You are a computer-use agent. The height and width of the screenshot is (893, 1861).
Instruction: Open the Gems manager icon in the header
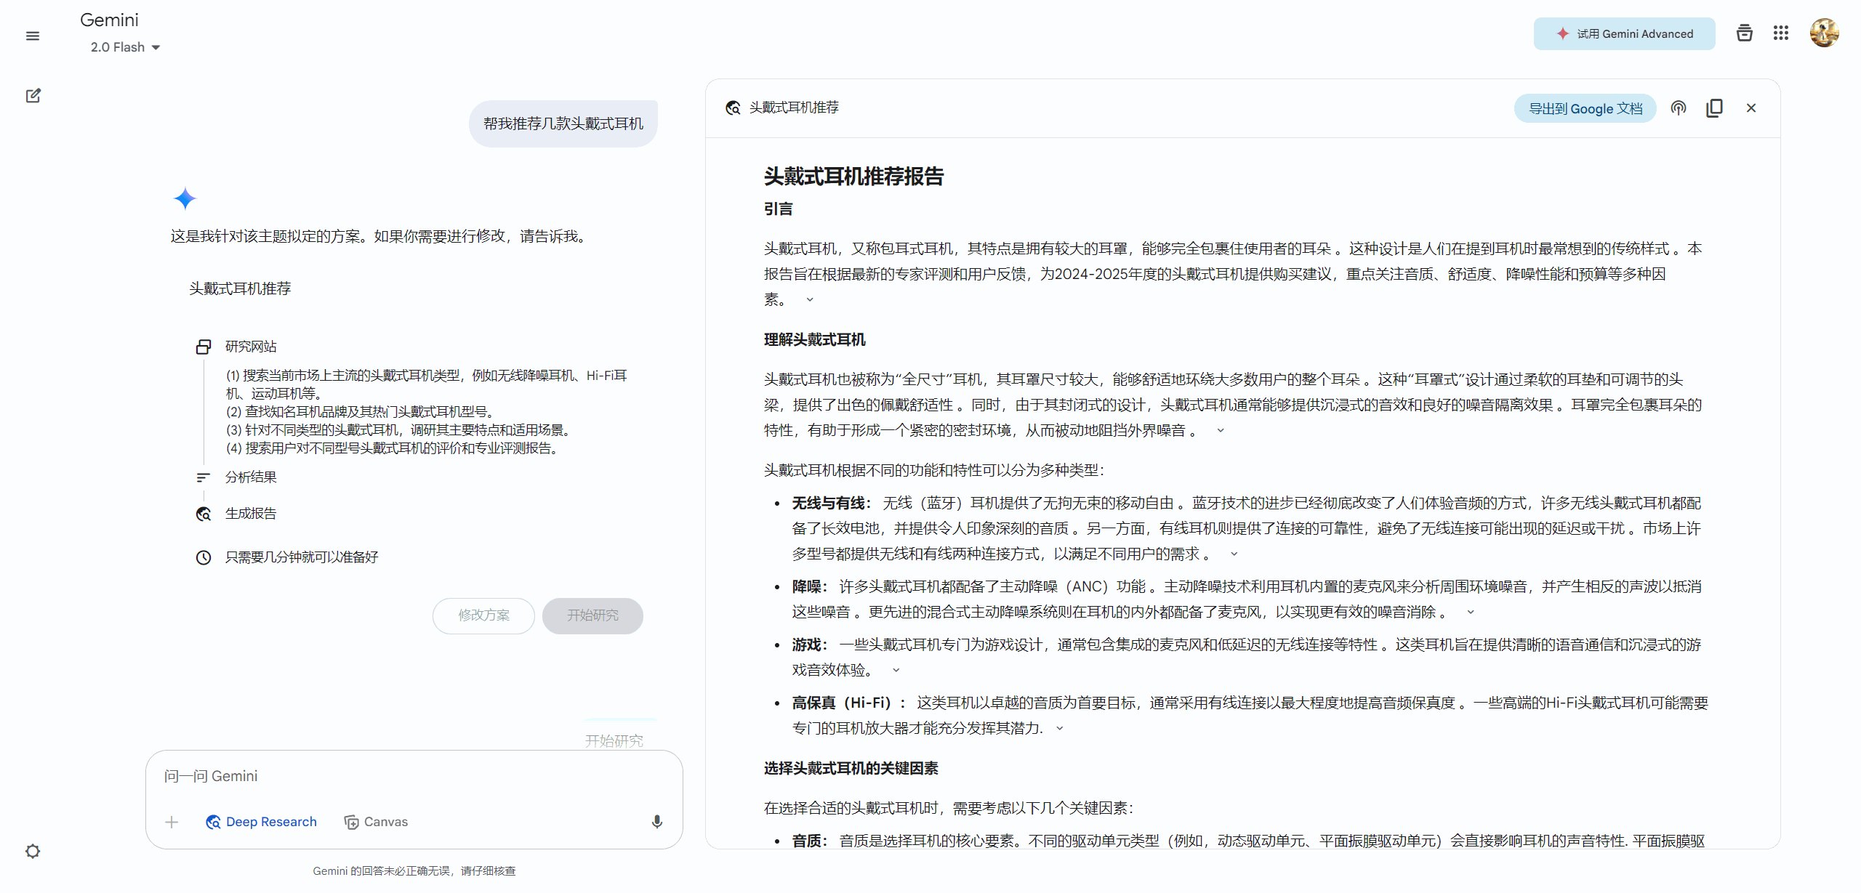tap(1744, 33)
